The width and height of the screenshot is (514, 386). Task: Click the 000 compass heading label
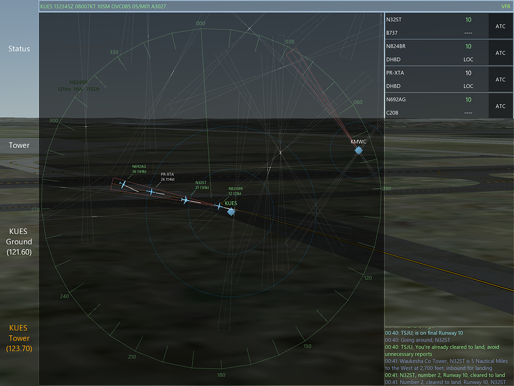coord(200,23)
